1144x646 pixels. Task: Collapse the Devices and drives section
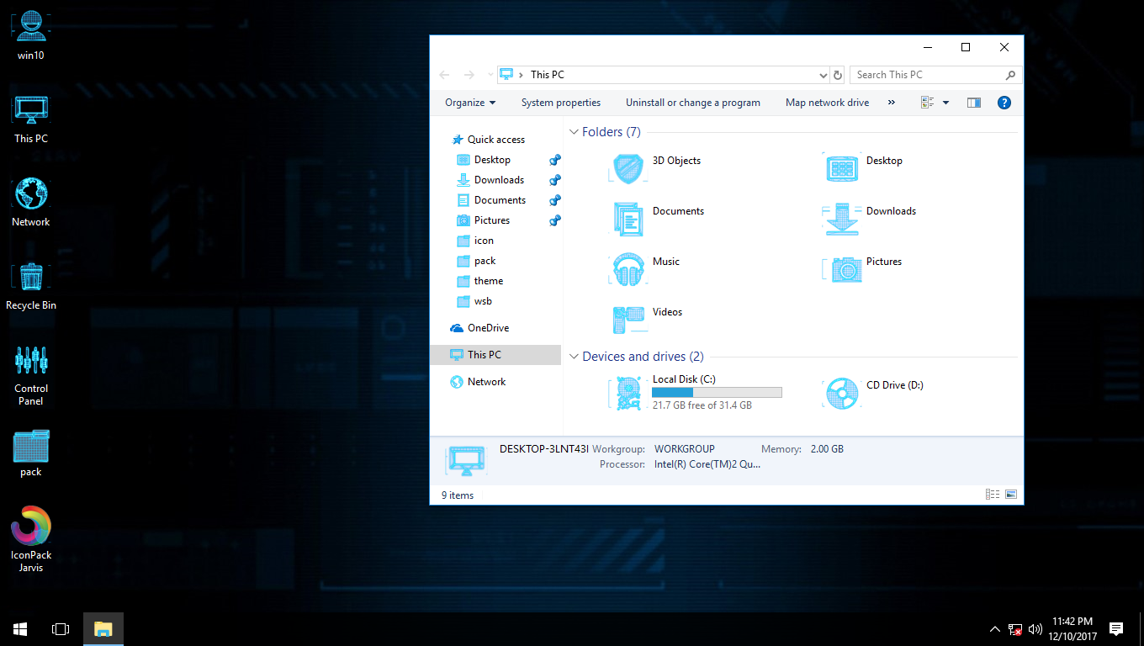[x=573, y=356]
